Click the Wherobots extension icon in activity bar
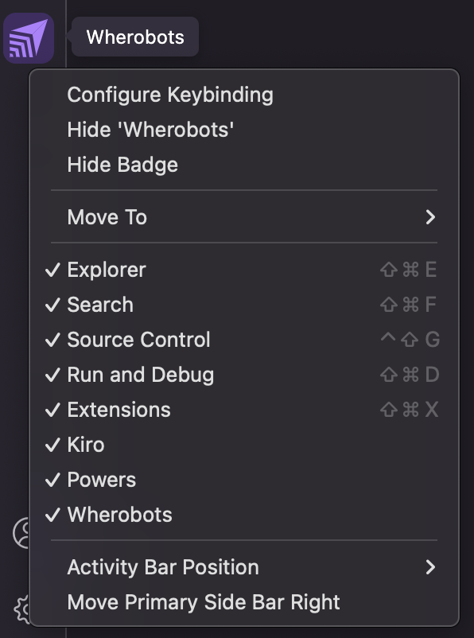This screenshot has width=474, height=638. [x=29, y=36]
